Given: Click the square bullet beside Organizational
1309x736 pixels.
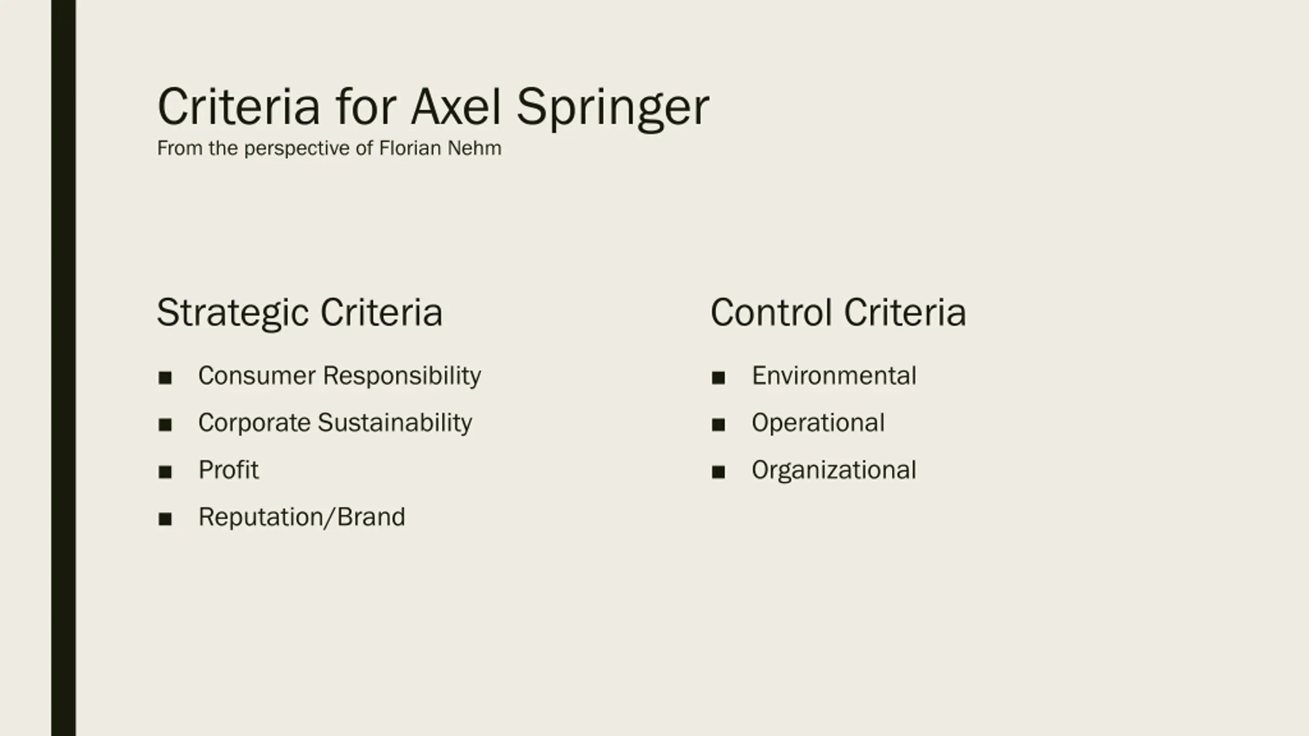Looking at the screenshot, I should [718, 472].
